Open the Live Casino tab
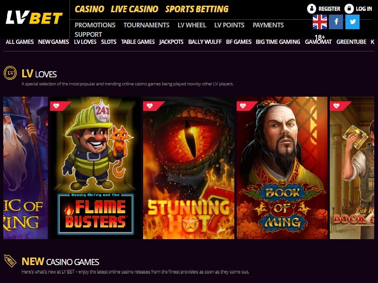 tap(135, 9)
